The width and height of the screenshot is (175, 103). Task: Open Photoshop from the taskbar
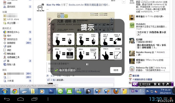pyautogui.click(x=51, y=91)
